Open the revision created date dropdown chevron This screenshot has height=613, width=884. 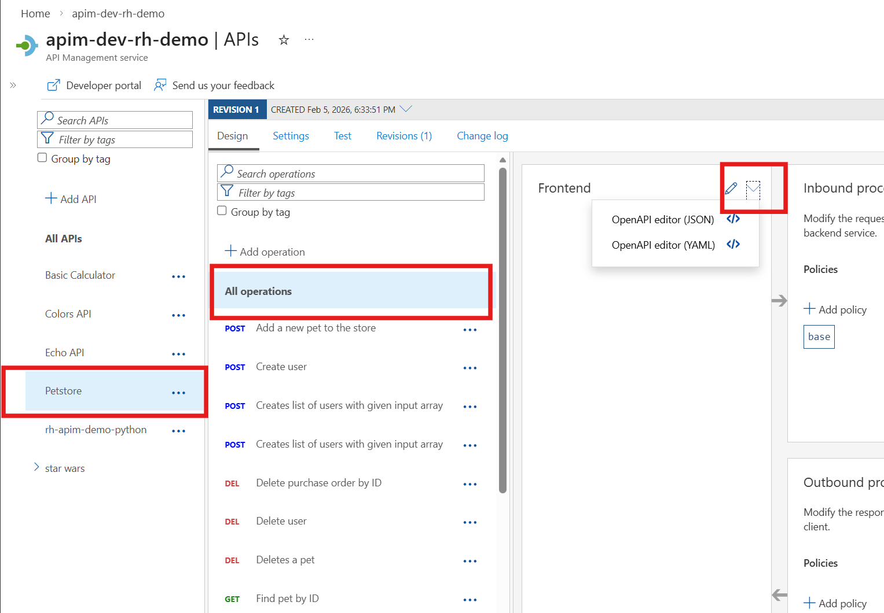[405, 109]
